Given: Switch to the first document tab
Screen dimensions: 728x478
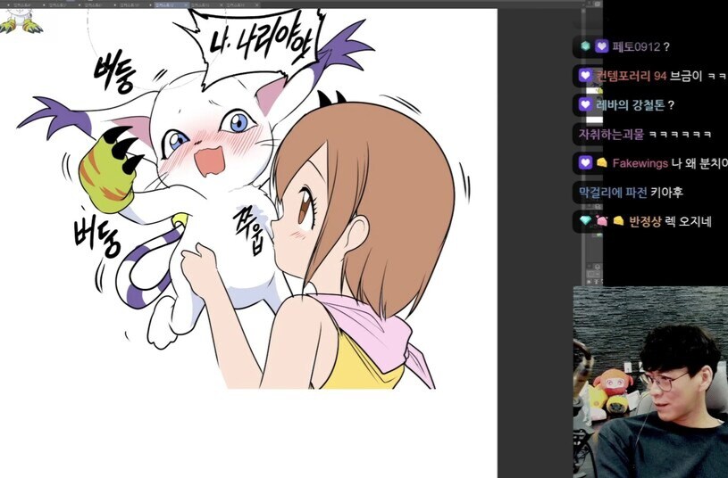Looking at the screenshot, I should [22, 4].
